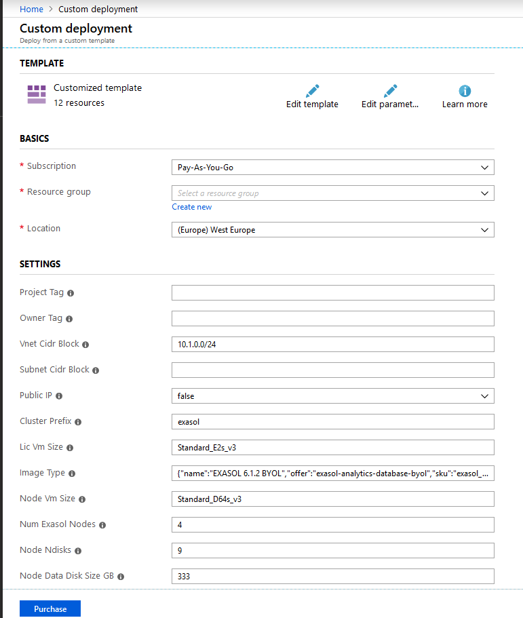
Task: Click info icon beside Vnet Cidr Block
Action: [x=85, y=345]
